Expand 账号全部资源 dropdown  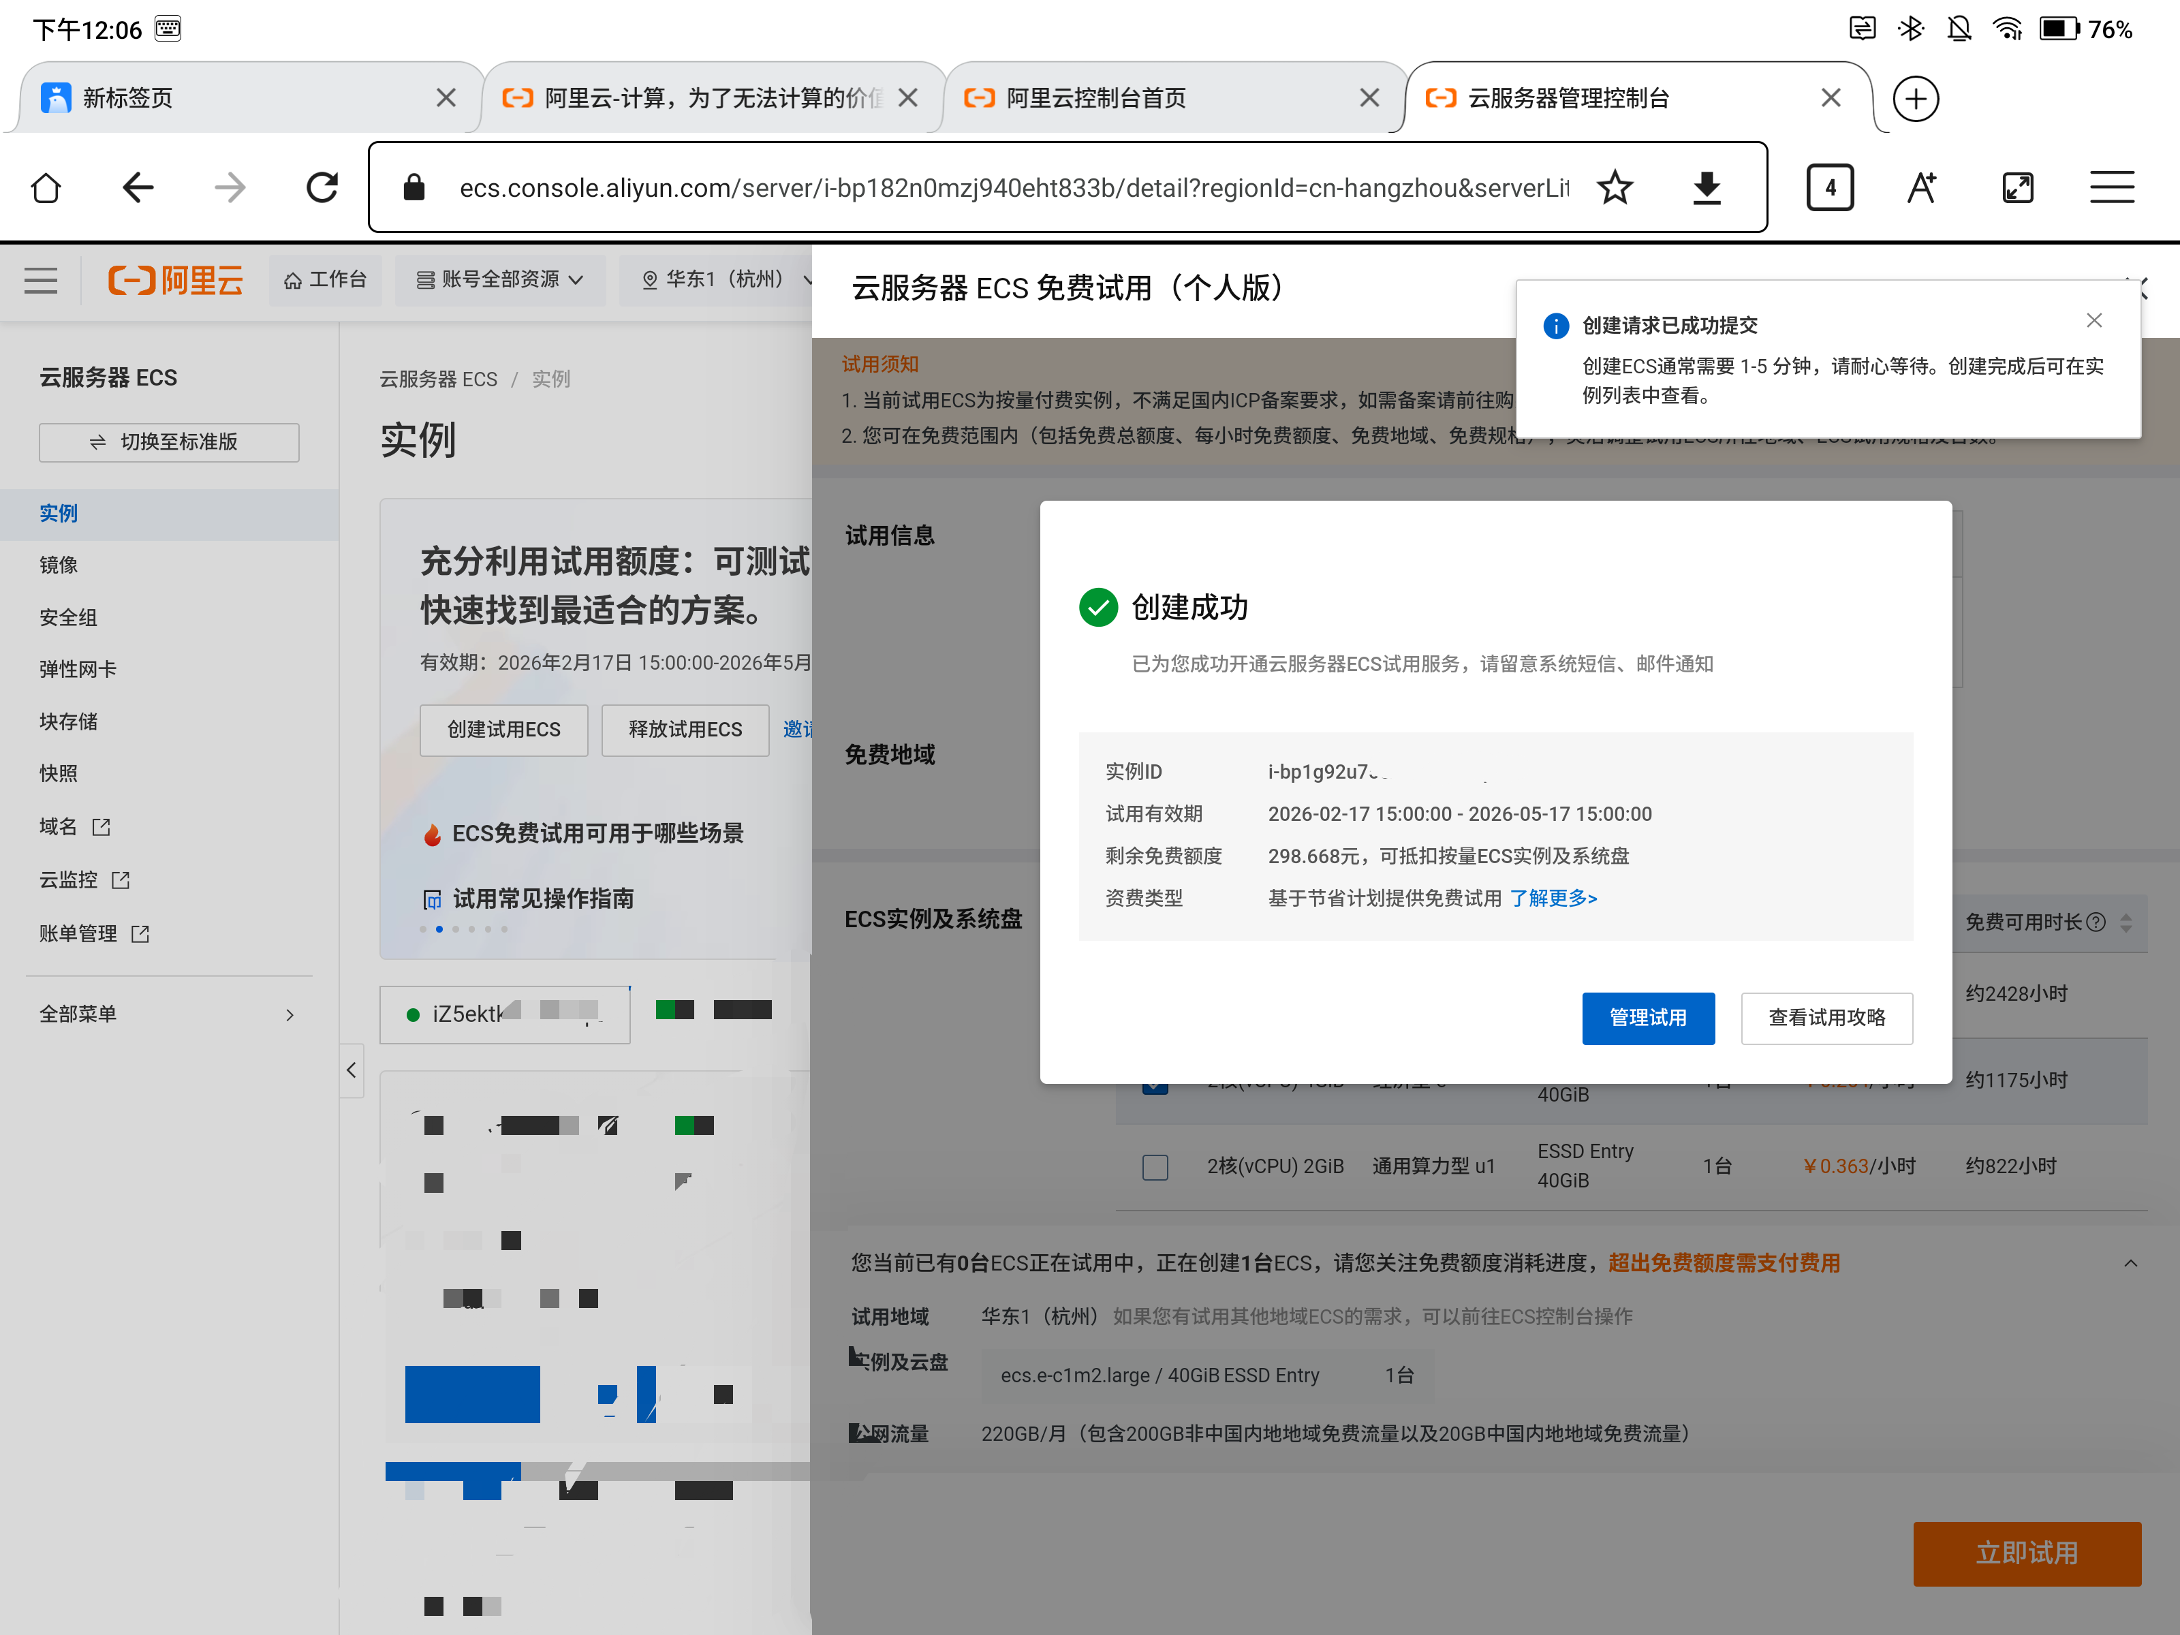click(501, 280)
